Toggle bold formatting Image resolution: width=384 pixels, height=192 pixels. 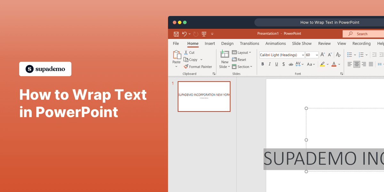coord(262,64)
